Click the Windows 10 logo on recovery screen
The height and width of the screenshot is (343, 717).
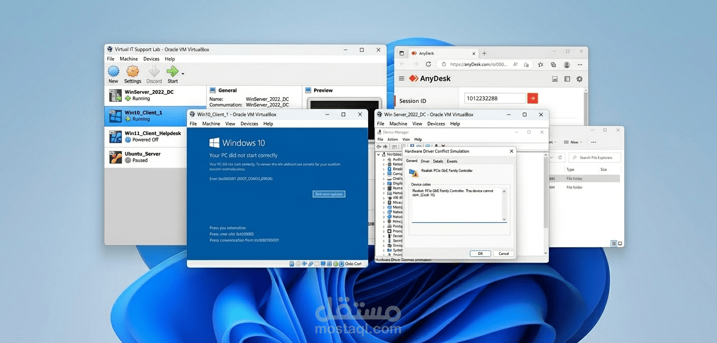pyautogui.click(x=214, y=143)
